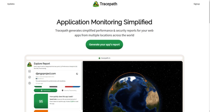Click the gear icon in the Performance tab
Image resolution: width=210 pixels, height=112 pixels.
tap(42, 91)
